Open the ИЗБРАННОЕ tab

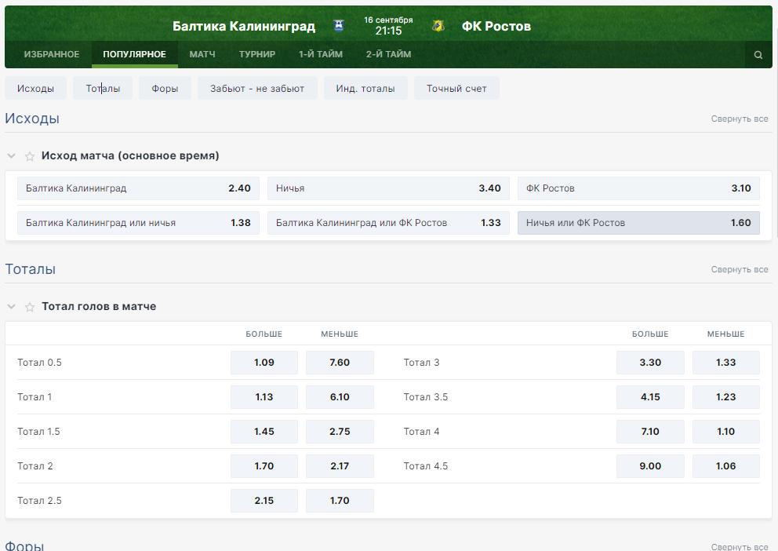coord(52,54)
